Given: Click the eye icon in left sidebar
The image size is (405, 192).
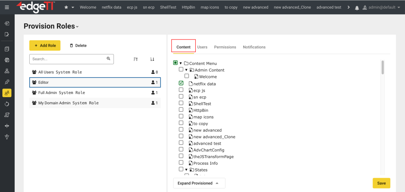Looking at the screenshot, I should click(7, 23).
